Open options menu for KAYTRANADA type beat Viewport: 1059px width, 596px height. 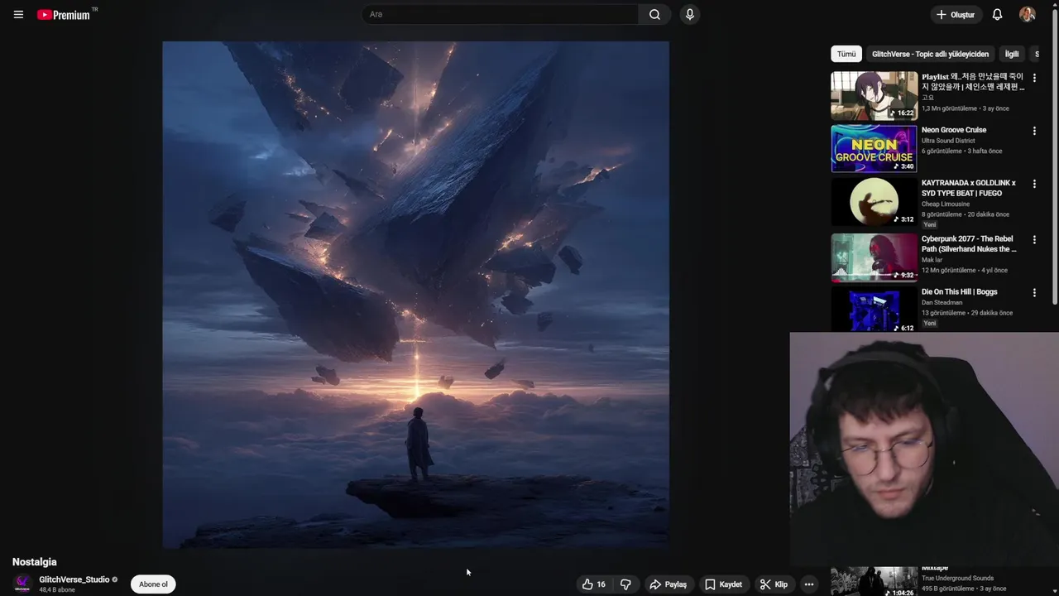pos(1034,184)
